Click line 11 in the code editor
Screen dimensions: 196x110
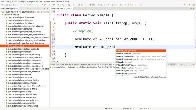point(113,39)
